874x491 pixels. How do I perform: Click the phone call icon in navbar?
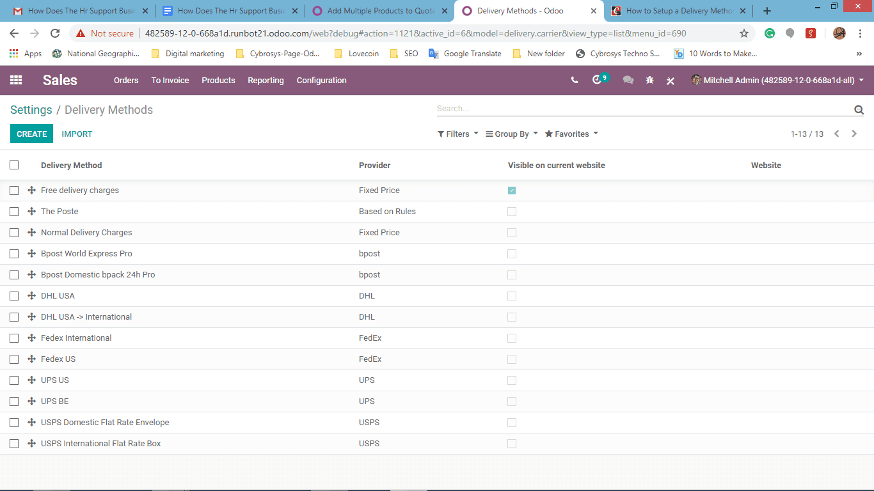point(575,80)
